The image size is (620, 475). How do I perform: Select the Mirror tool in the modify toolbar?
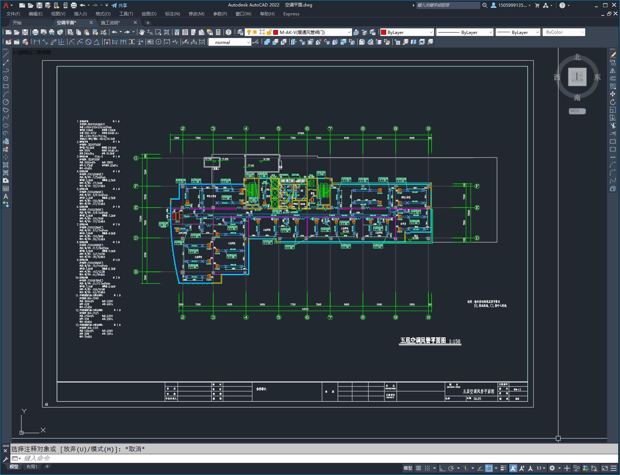click(x=613, y=71)
